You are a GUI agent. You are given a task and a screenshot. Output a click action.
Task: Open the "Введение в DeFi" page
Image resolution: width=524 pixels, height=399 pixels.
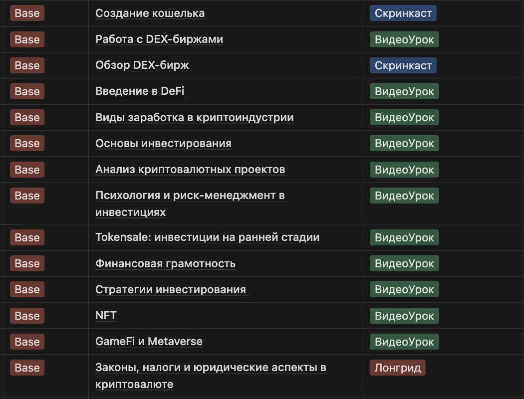coord(140,91)
